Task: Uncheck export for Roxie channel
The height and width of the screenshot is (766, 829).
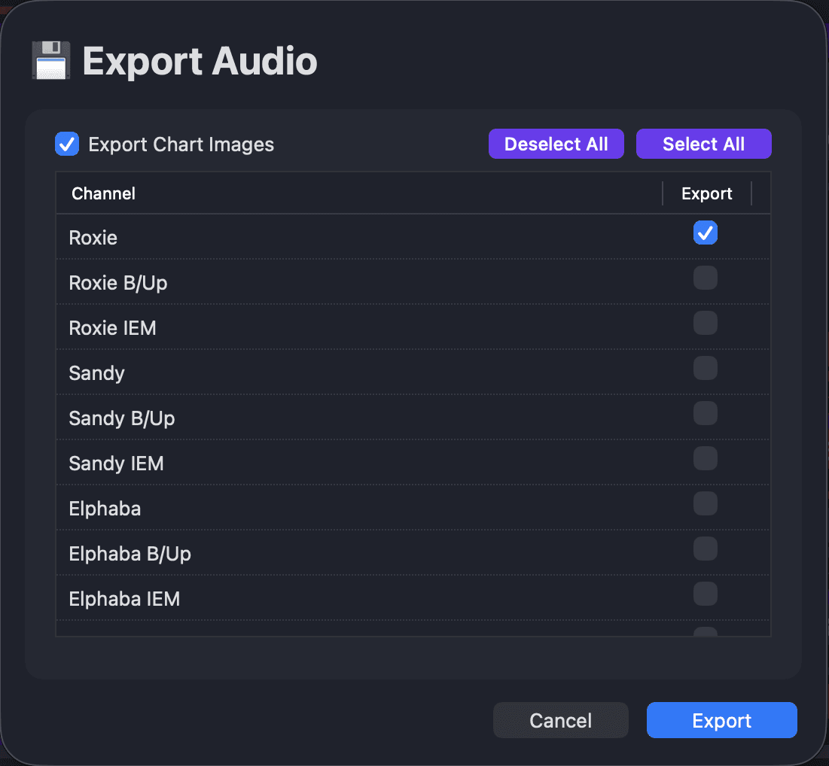Action: coord(706,233)
